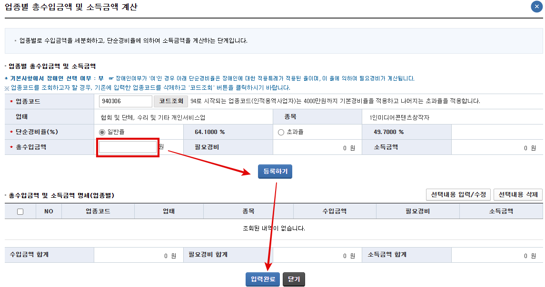545x287 pixels.
Task: Click the 선택내용 입력/수정 edit button
Action: pyautogui.click(x=459, y=195)
